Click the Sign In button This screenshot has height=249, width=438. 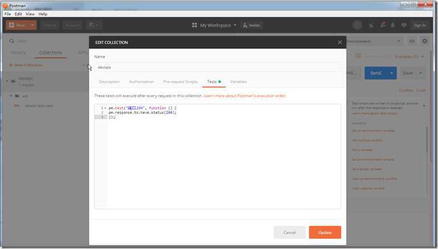coord(420,25)
